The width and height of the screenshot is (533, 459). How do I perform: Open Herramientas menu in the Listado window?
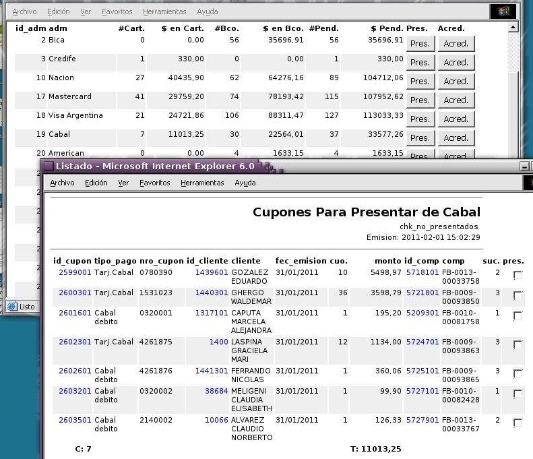pos(202,183)
